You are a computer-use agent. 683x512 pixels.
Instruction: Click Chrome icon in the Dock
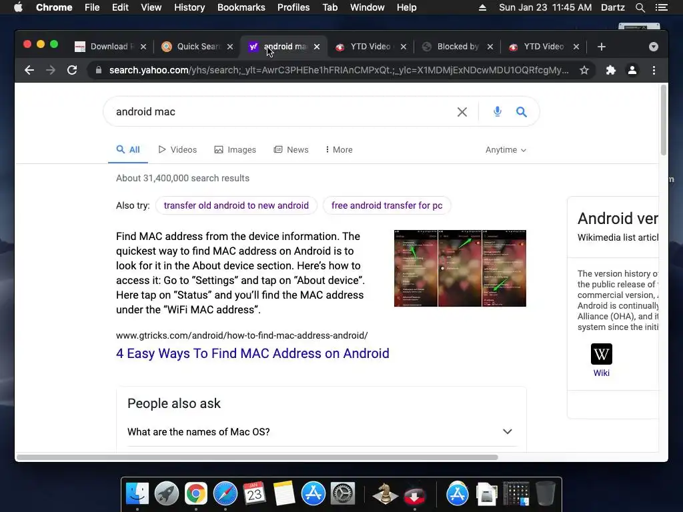(196, 494)
